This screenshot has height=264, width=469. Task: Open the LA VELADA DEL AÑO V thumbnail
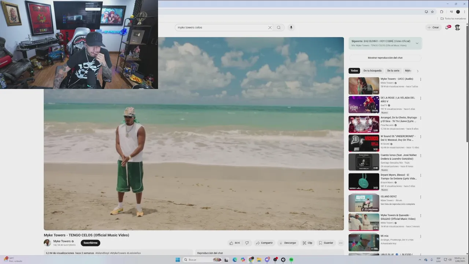[364, 105]
